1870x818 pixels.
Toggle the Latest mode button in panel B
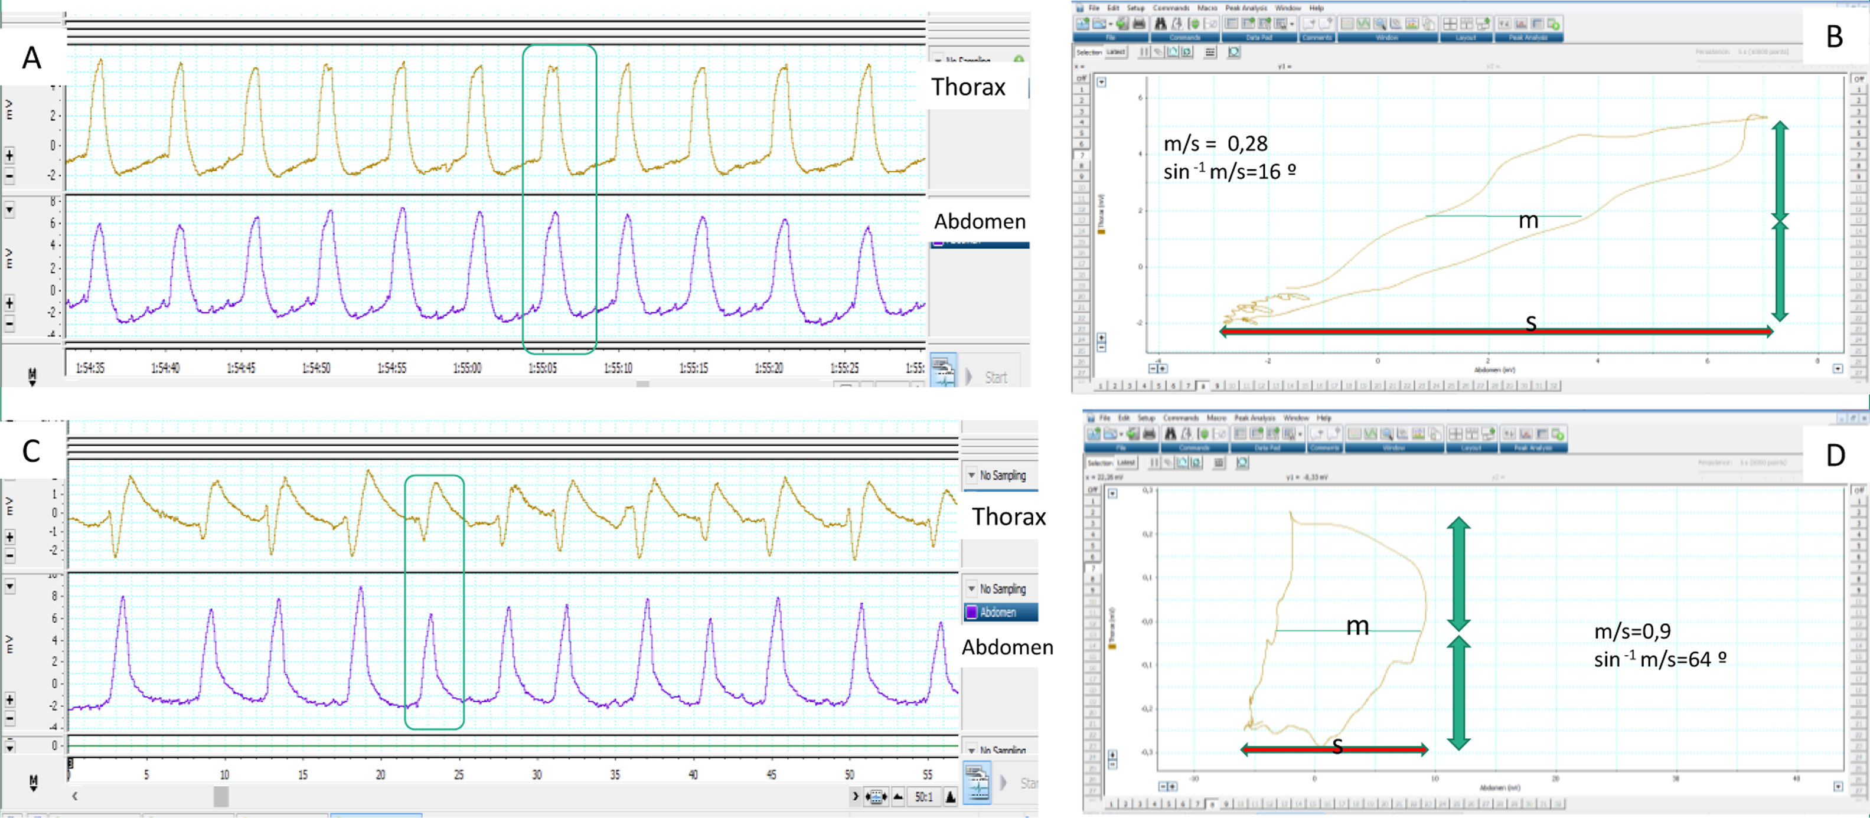(x=1116, y=53)
